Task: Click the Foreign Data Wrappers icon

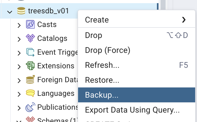Action: [30, 80]
